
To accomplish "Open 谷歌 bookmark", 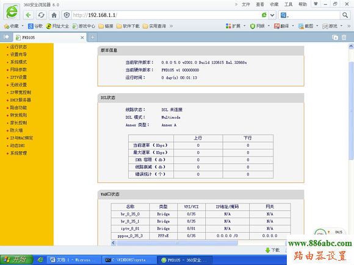I will point(35,26).
